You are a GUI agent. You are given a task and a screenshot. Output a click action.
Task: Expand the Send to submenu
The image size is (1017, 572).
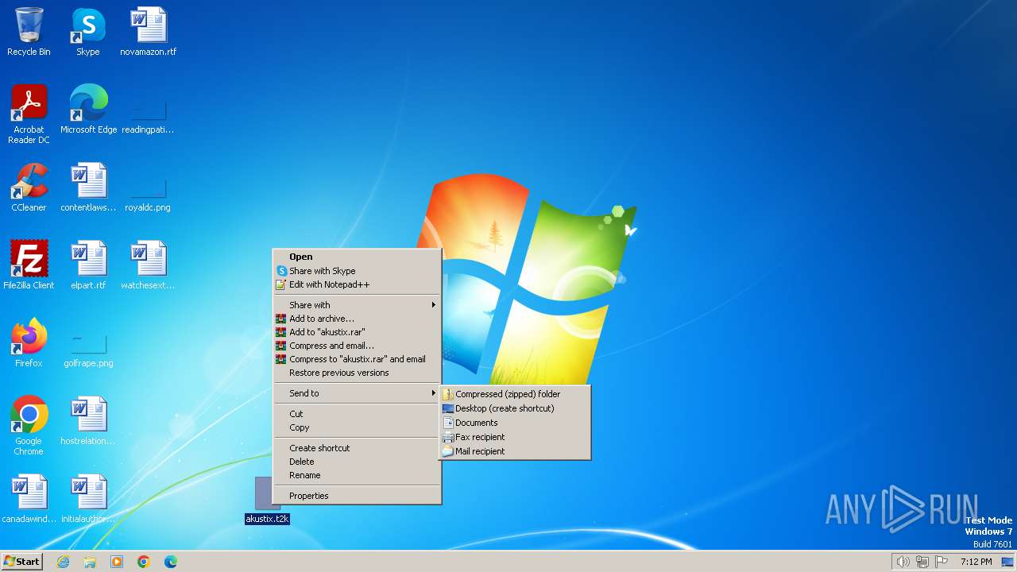[357, 393]
